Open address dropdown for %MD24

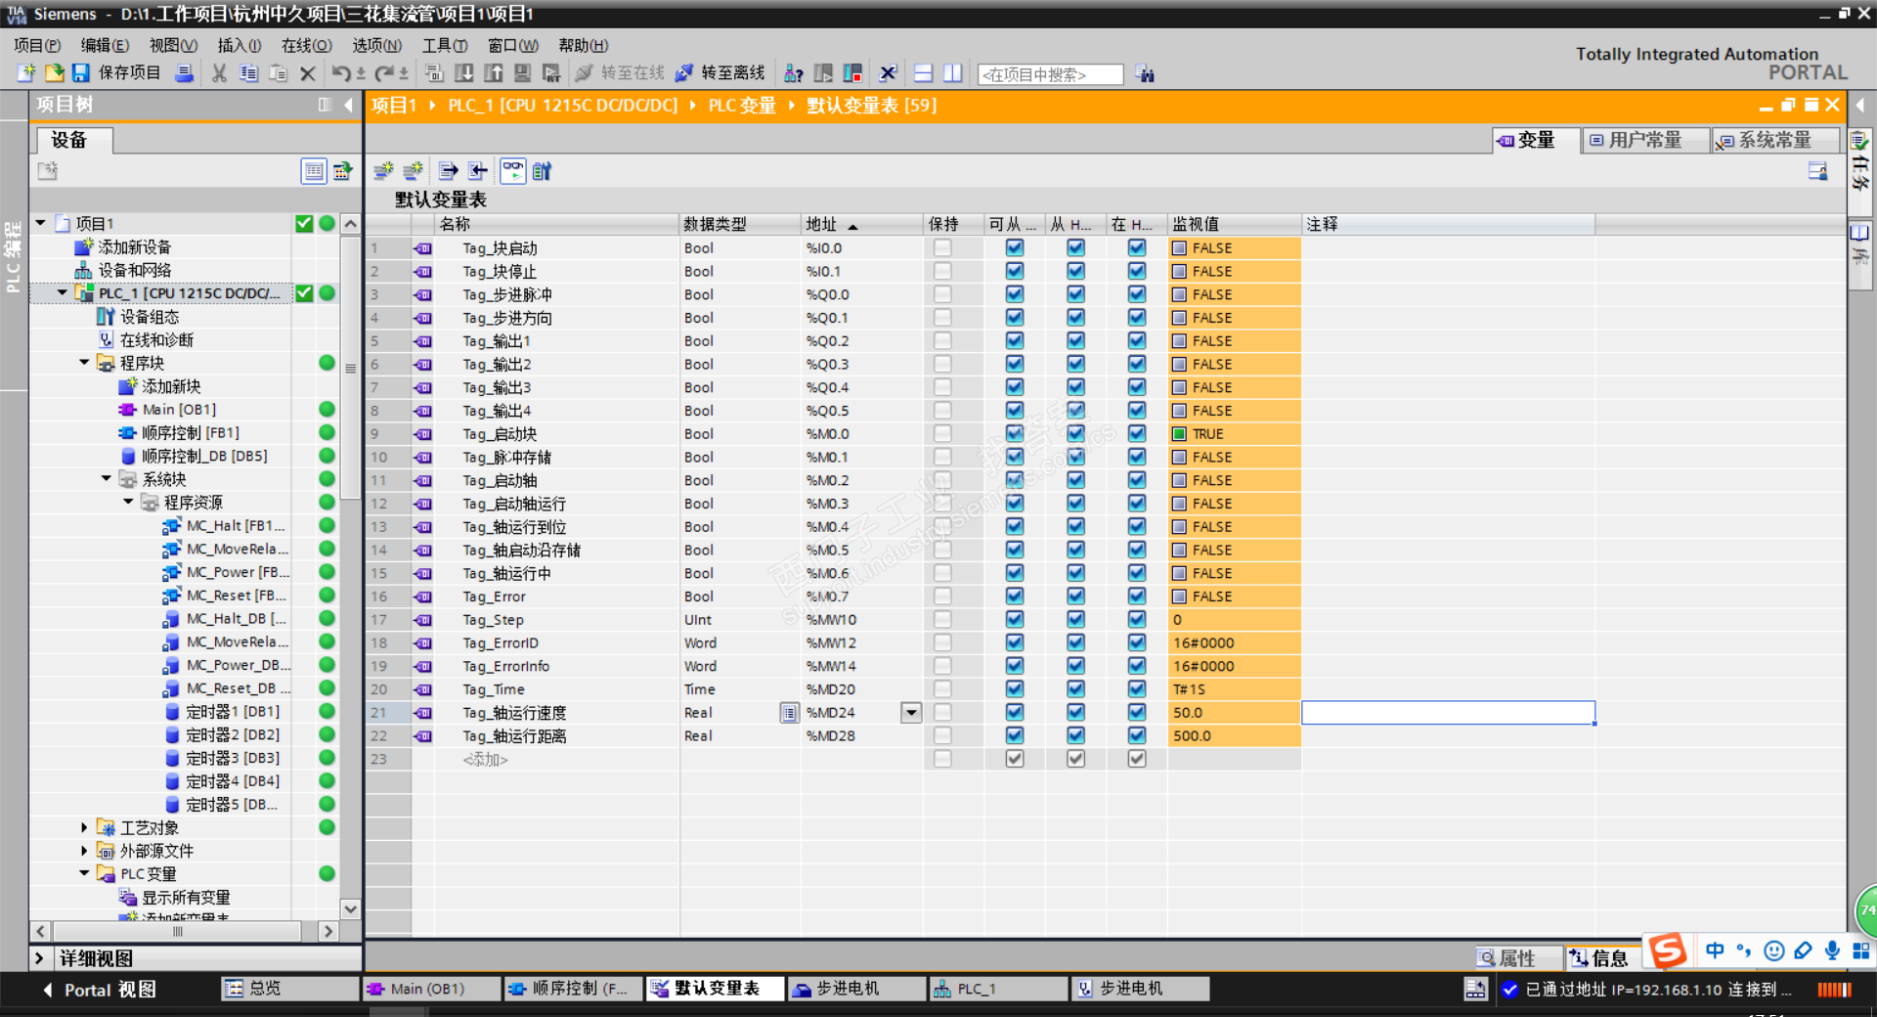pos(911,713)
